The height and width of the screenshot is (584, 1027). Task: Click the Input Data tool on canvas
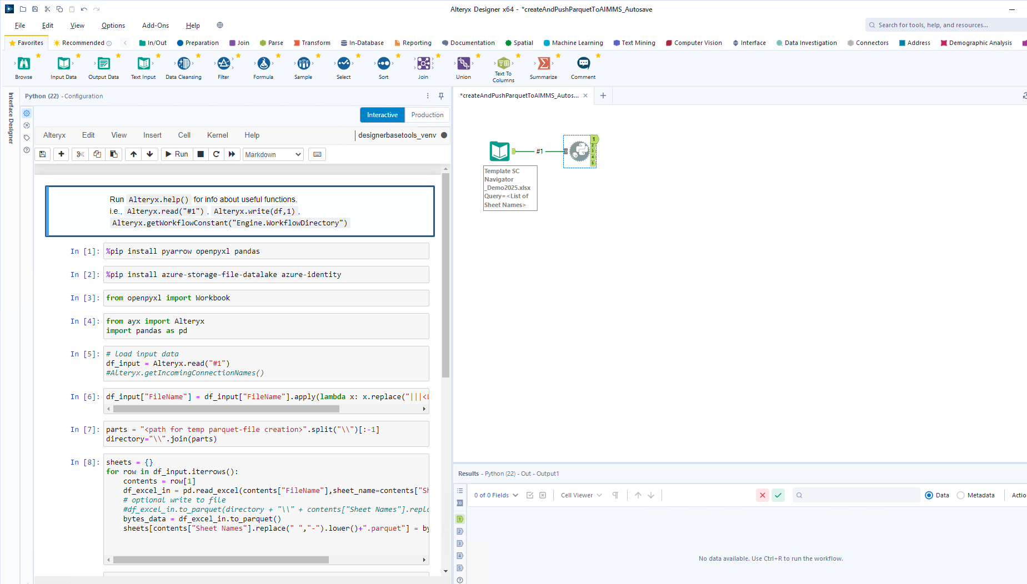pyautogui.click(x=499, y=151)
